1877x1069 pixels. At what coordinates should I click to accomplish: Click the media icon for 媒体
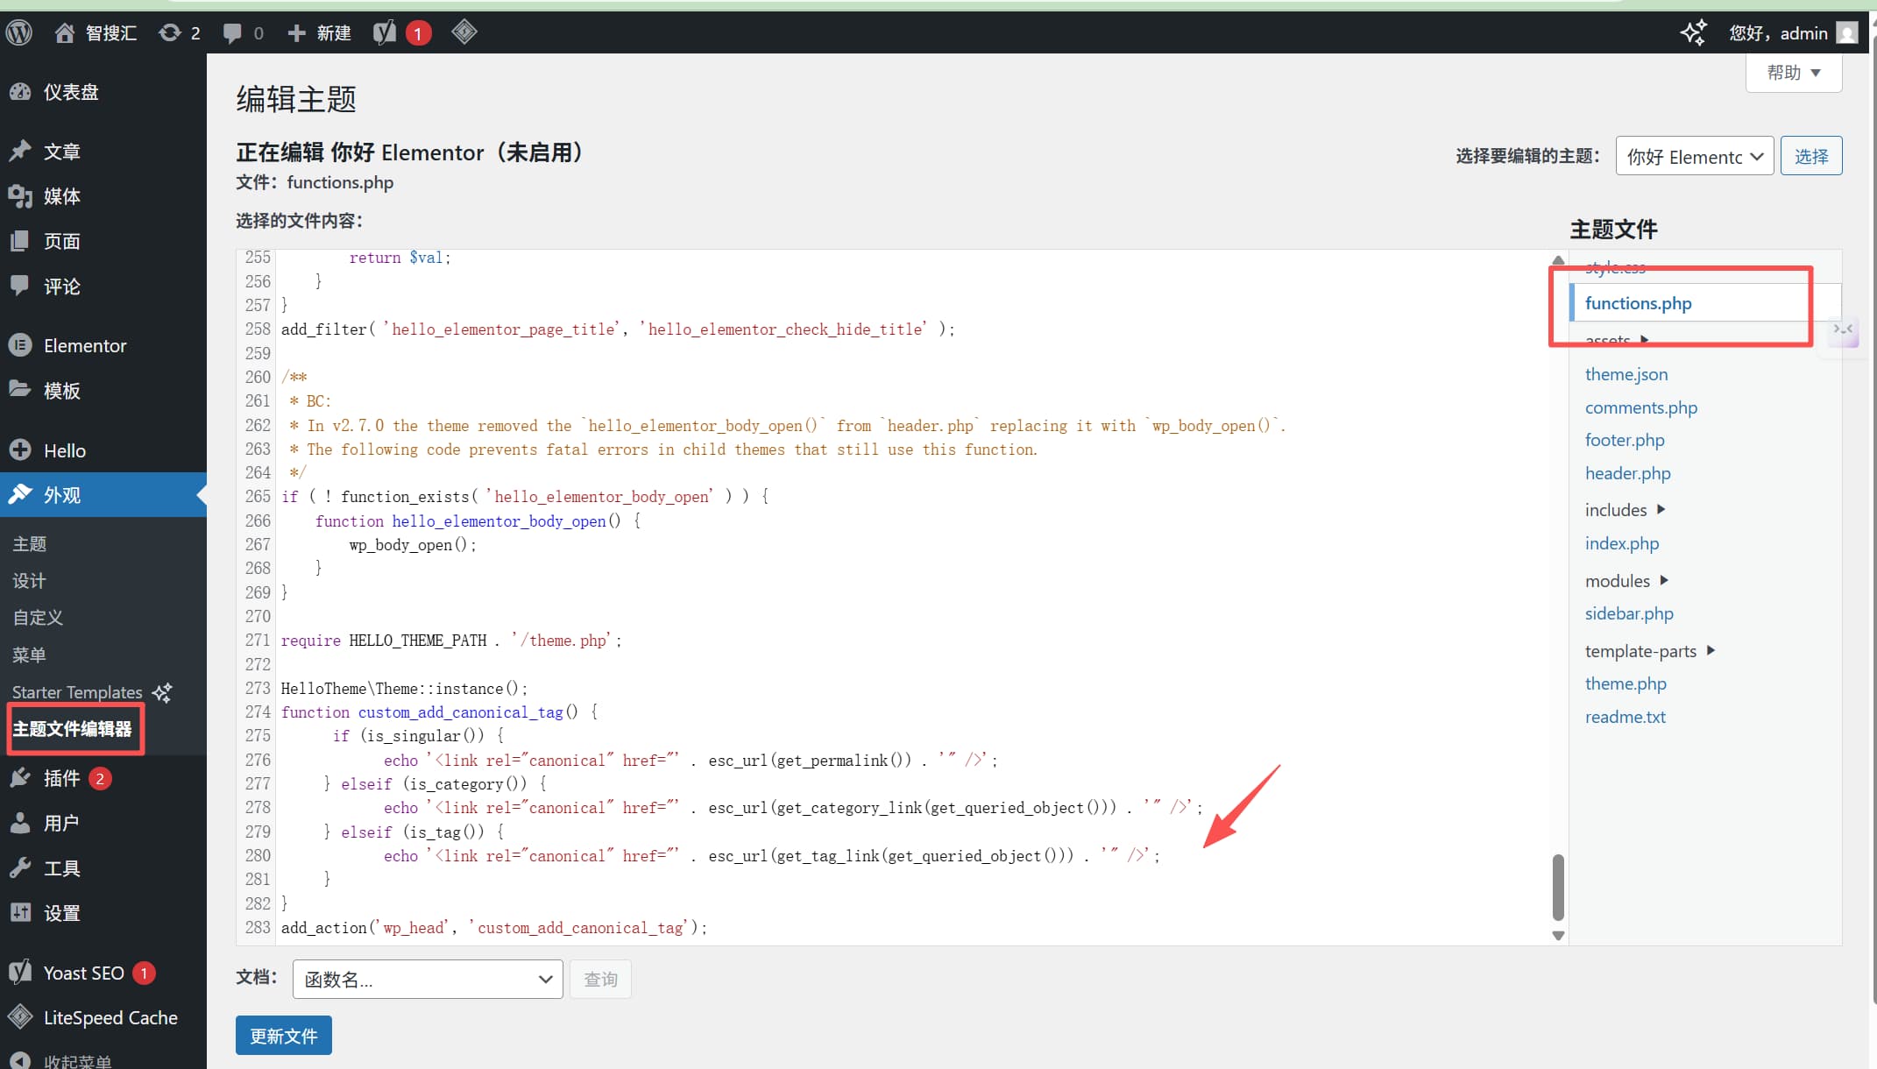(20, 196)
